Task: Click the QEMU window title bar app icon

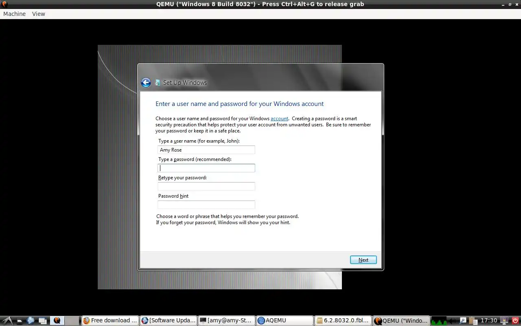Action: click(x=4, y=4)
